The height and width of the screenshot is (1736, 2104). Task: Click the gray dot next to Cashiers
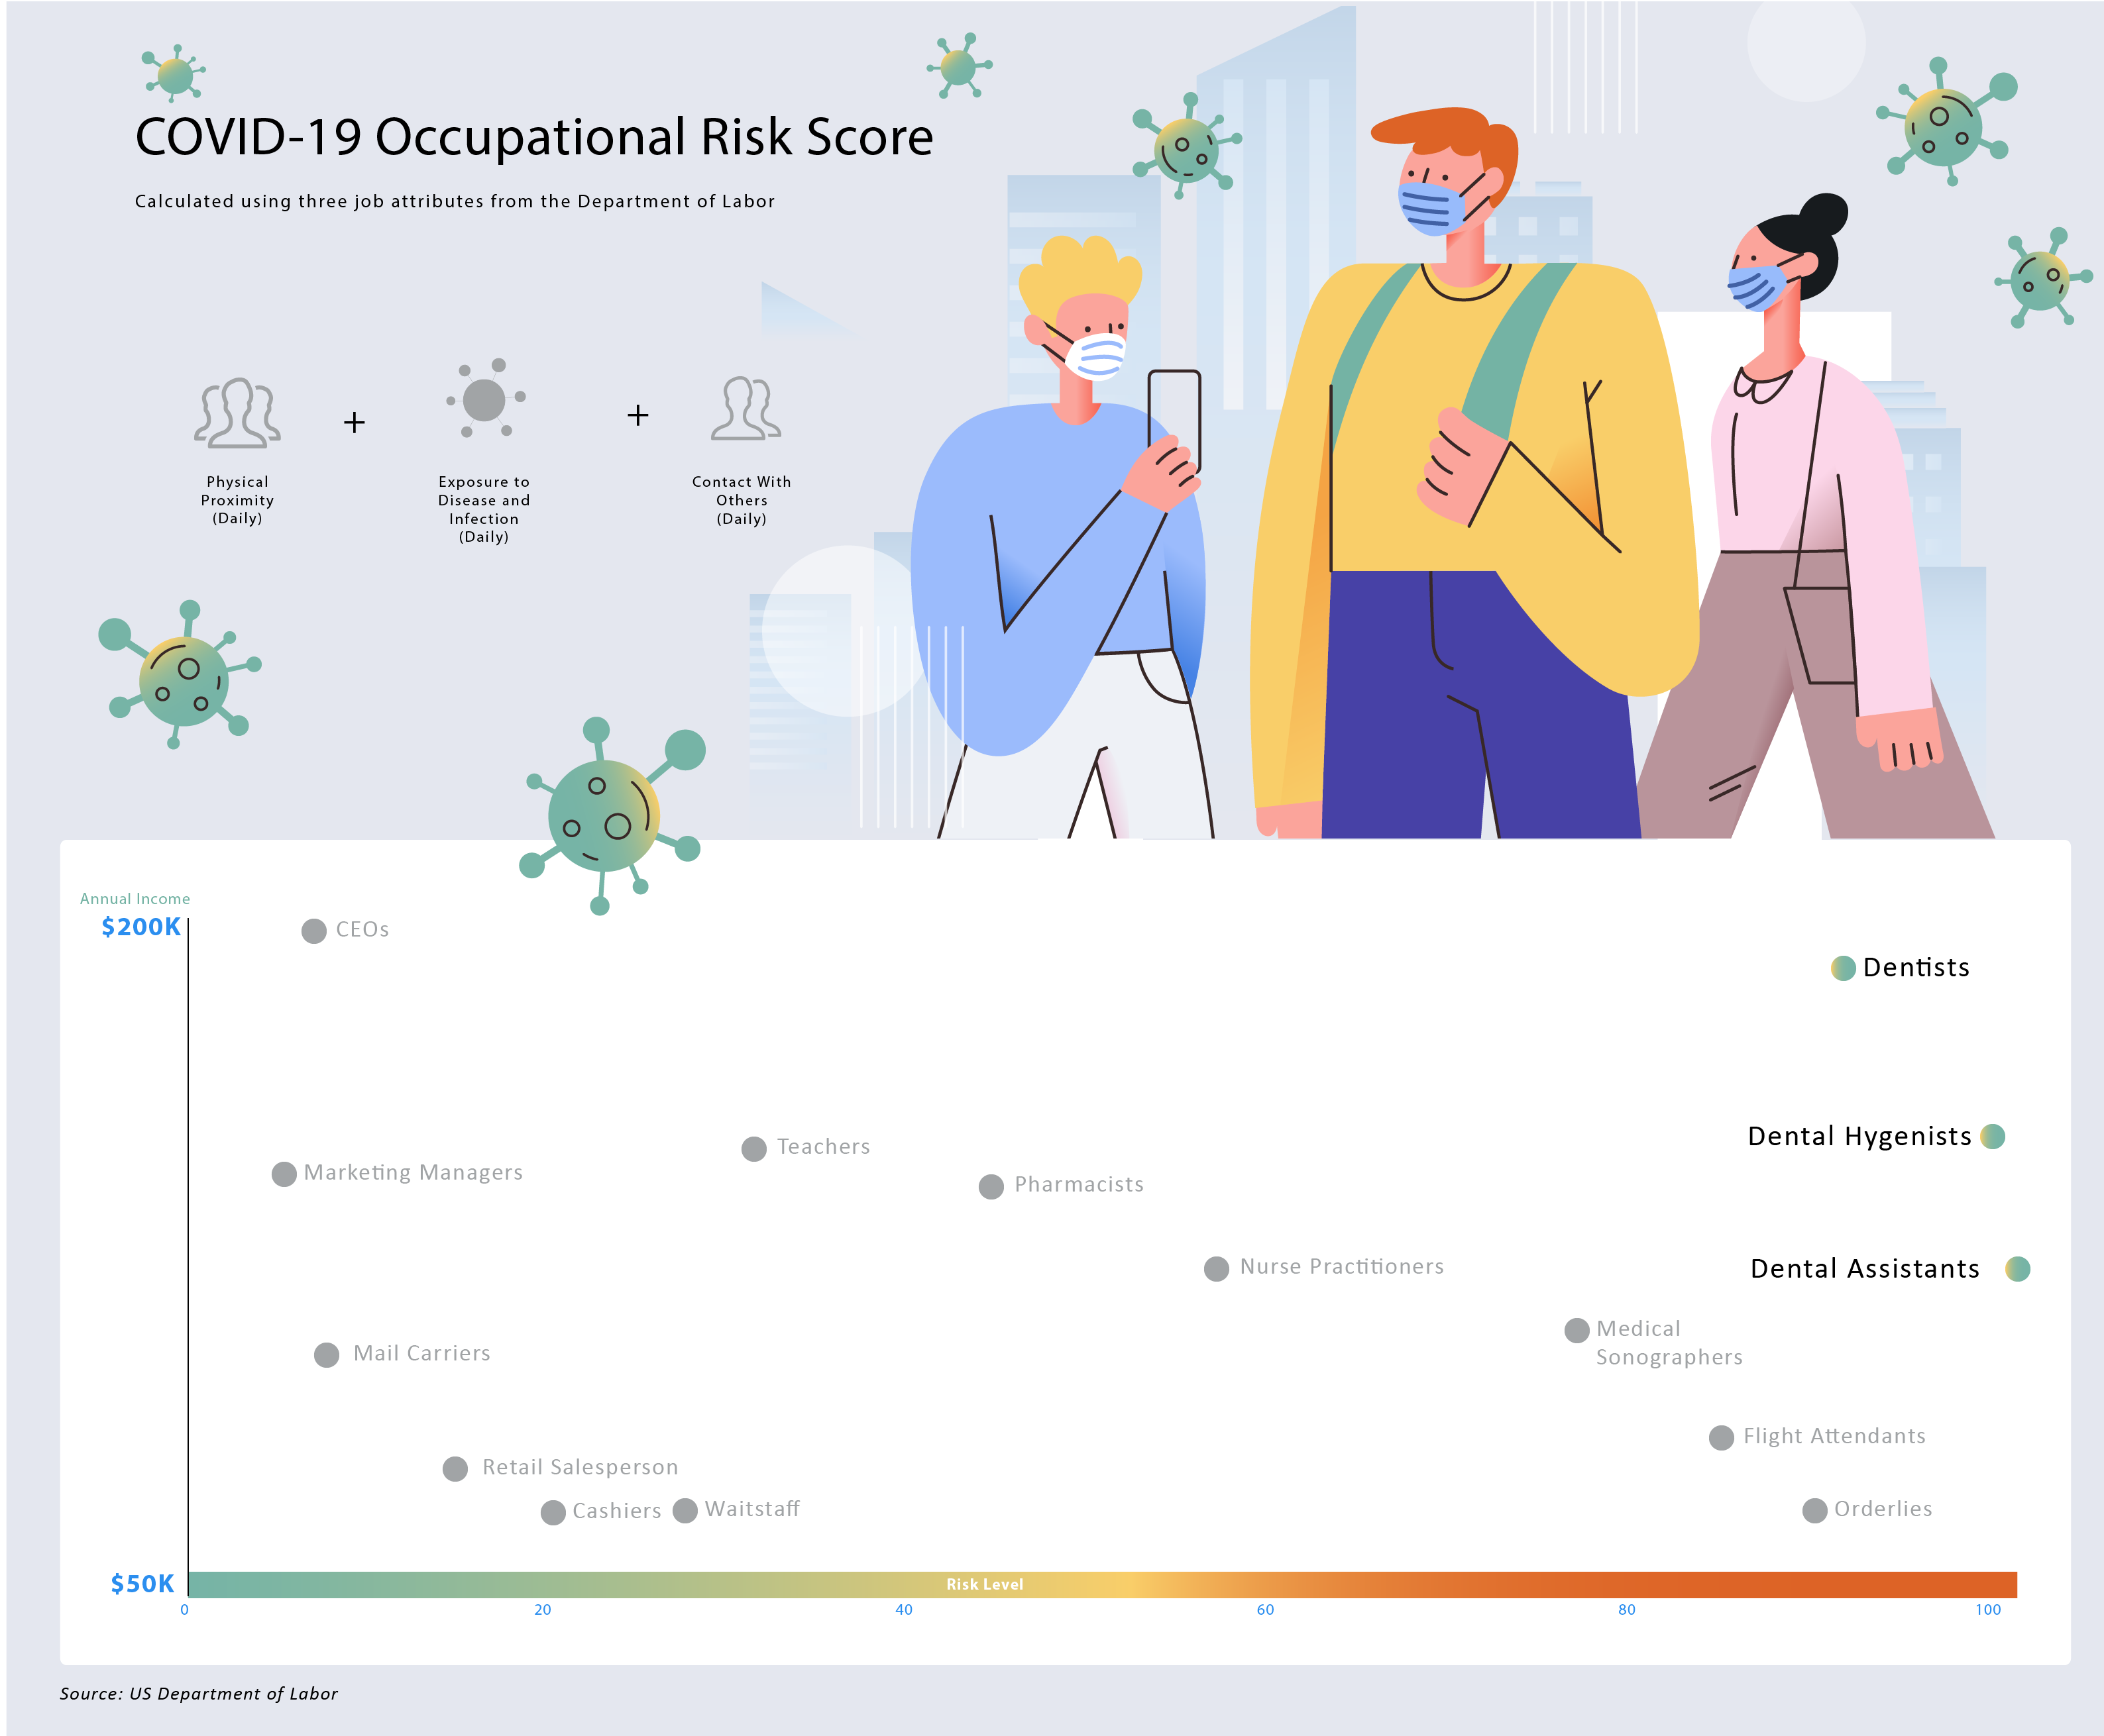click(x=553, y=1513)
